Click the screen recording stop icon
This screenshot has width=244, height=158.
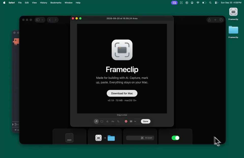(187, 3)
